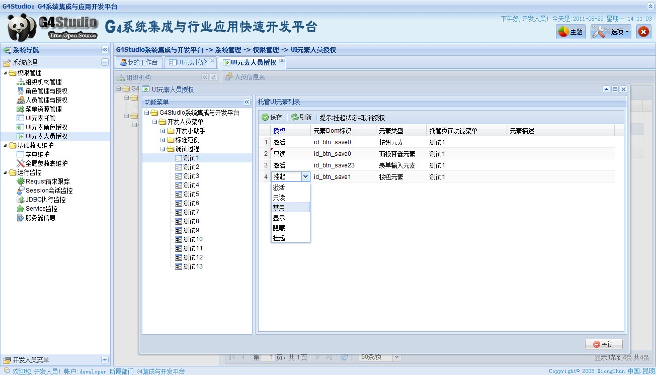Choose 挂起 from the dropdown list
The width and height of the screenshot is (656, 375).
[x=291, y=238]
